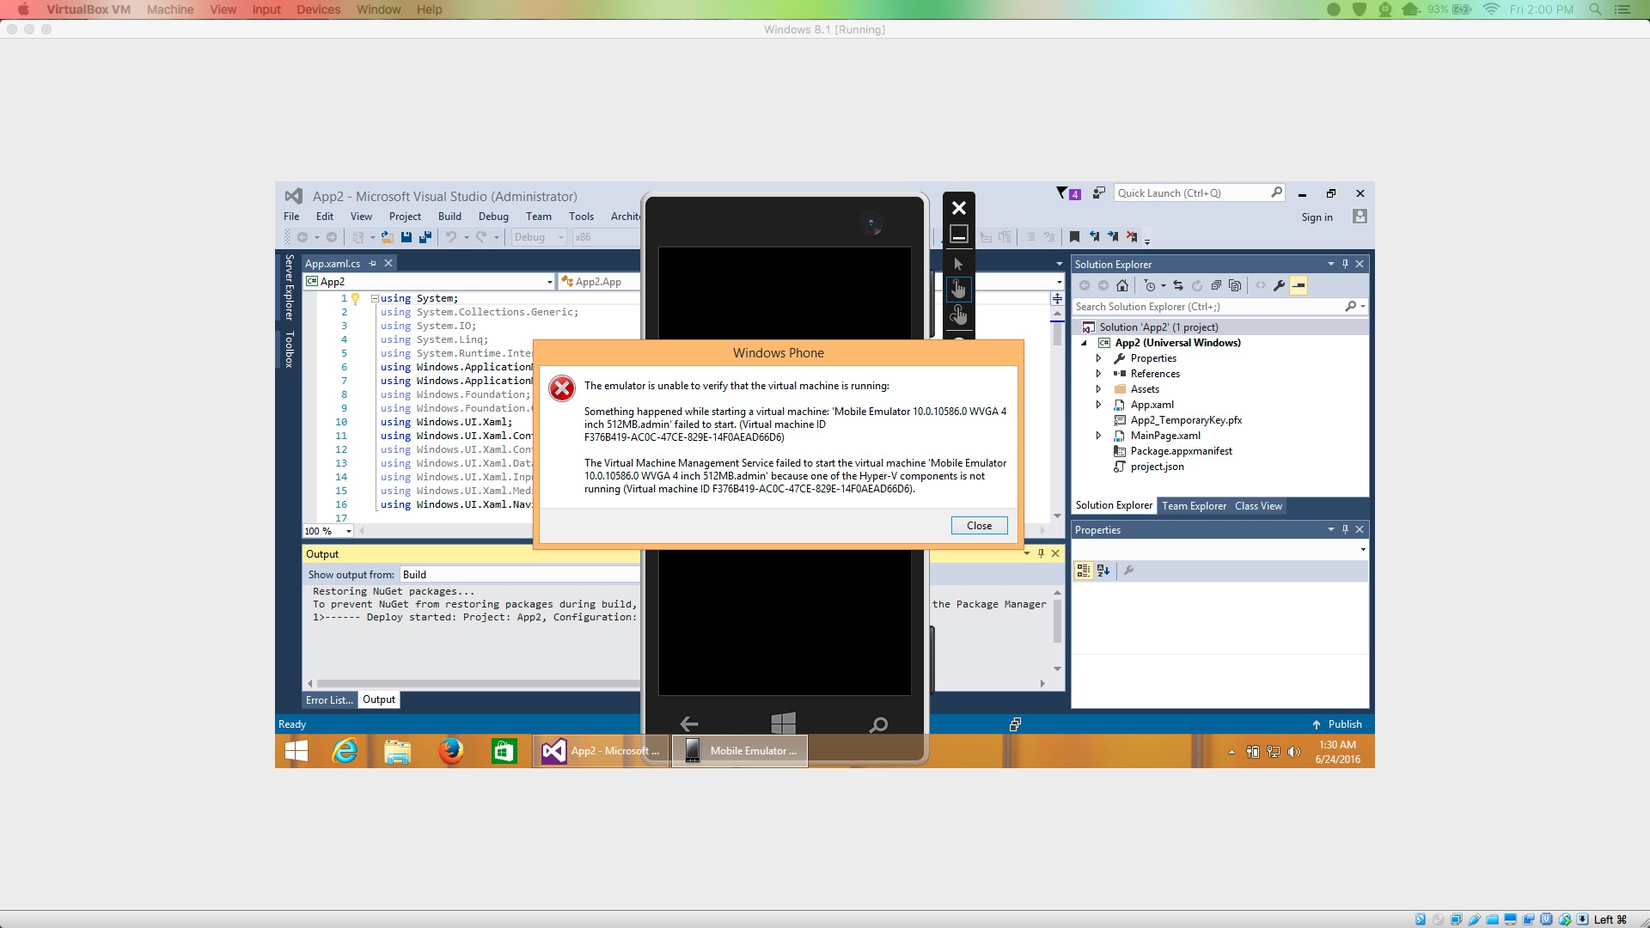
Task: Click the emulator Windows start hardware button
Action: 783,723
